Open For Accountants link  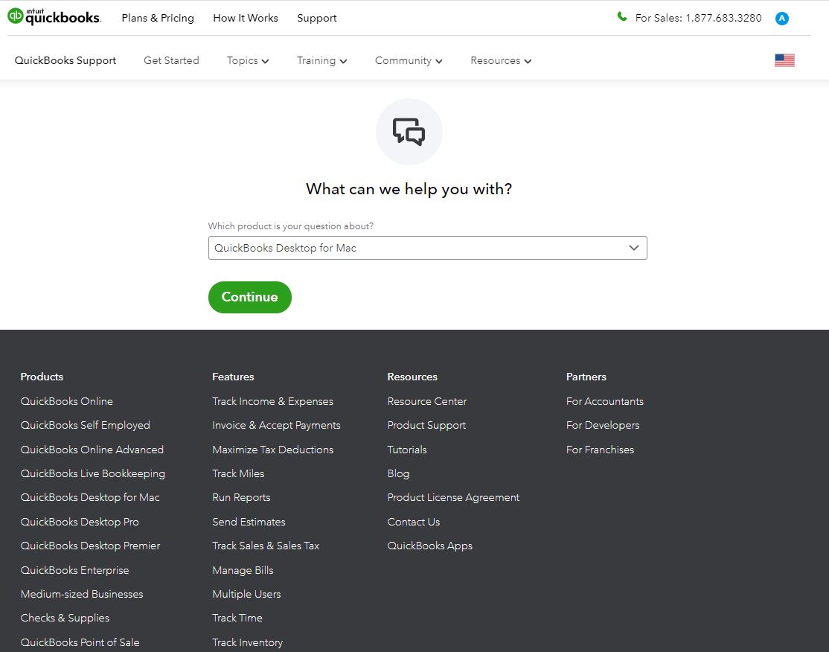pyautogui.click(x=604, y=401)
